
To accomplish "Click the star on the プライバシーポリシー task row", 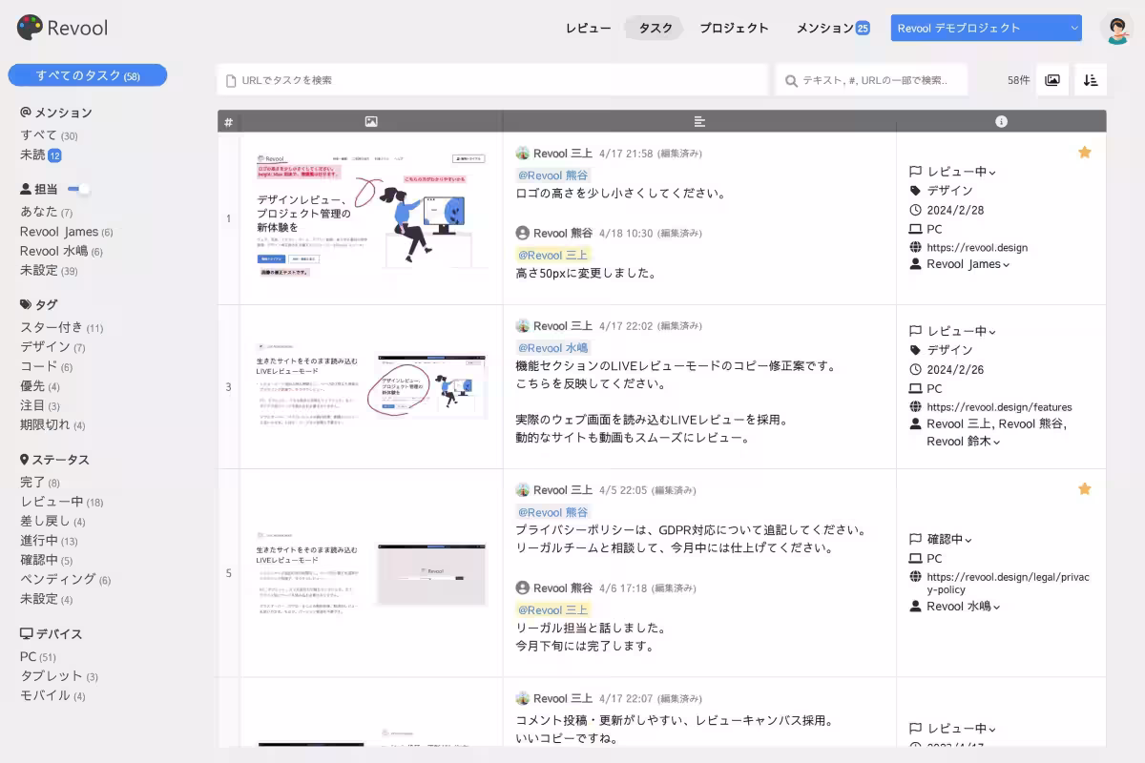I will coord(1085,488).
